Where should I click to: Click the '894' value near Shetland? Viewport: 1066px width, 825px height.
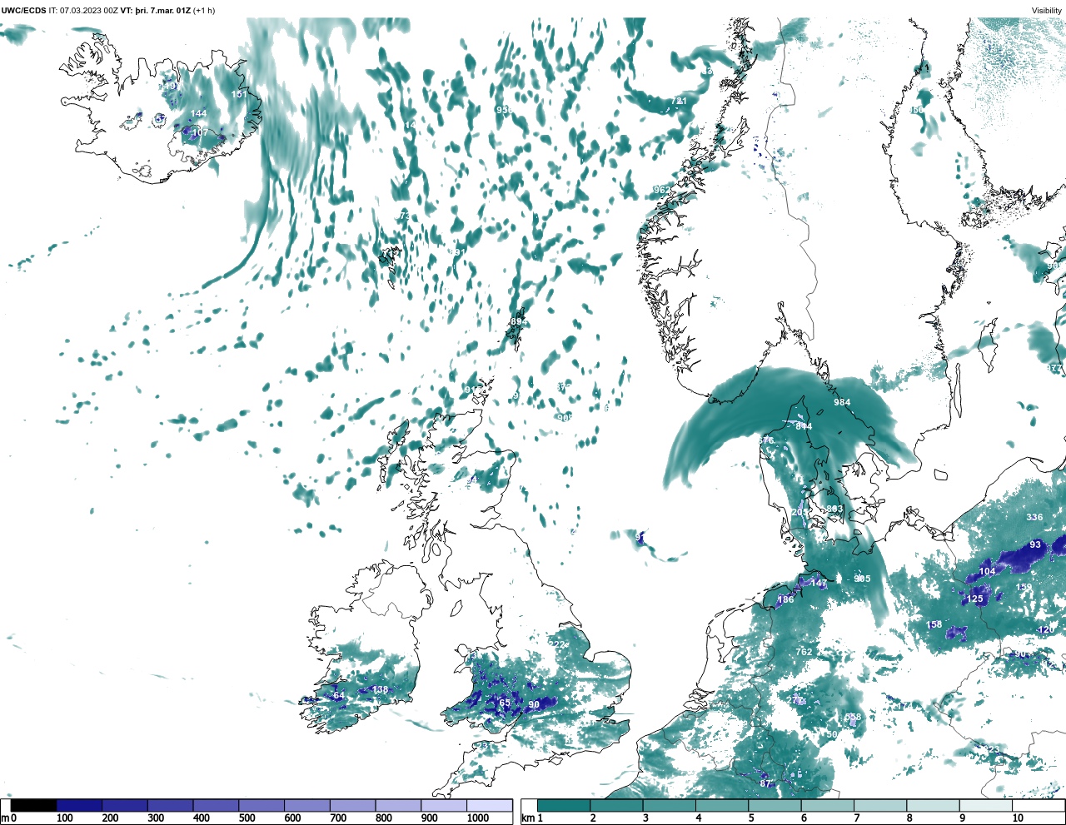pos(519,321)
